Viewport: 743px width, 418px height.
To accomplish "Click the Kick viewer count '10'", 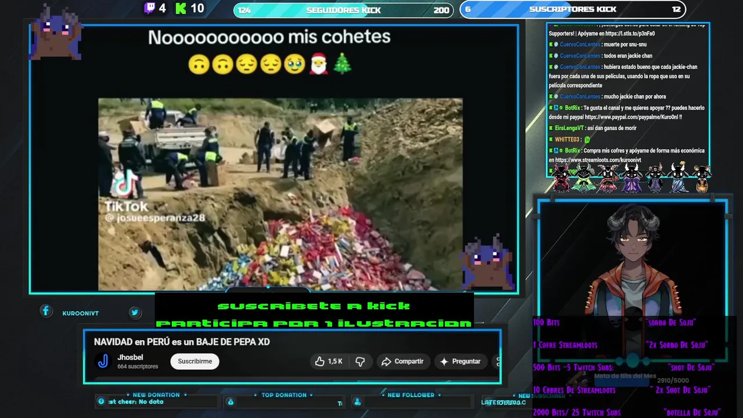I will tap(197, 8).
